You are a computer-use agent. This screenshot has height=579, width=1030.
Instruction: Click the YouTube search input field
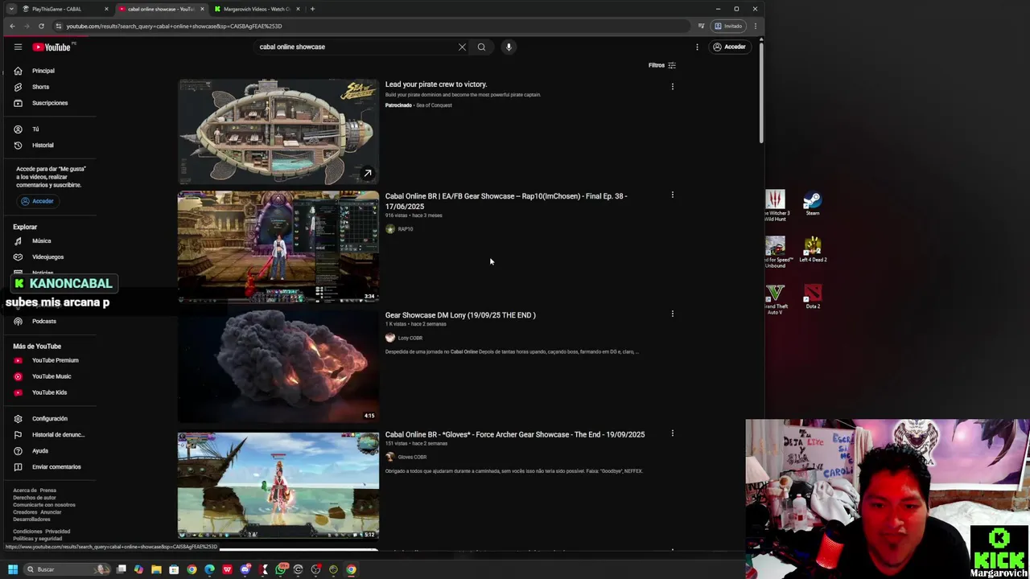[354, 47]
